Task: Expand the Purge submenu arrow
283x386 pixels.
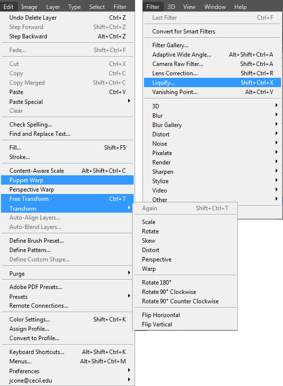Action: pos(129,273)
